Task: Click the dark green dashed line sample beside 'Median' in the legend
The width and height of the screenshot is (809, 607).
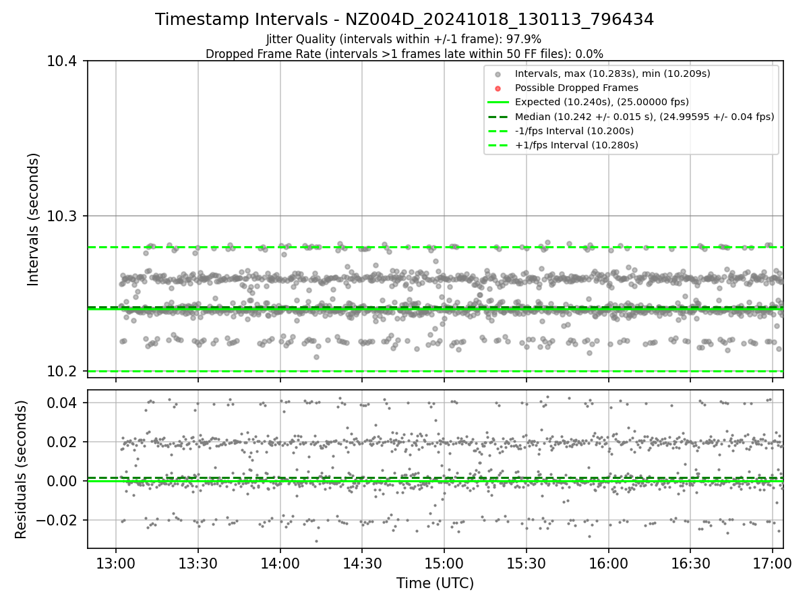Action: 498,117
